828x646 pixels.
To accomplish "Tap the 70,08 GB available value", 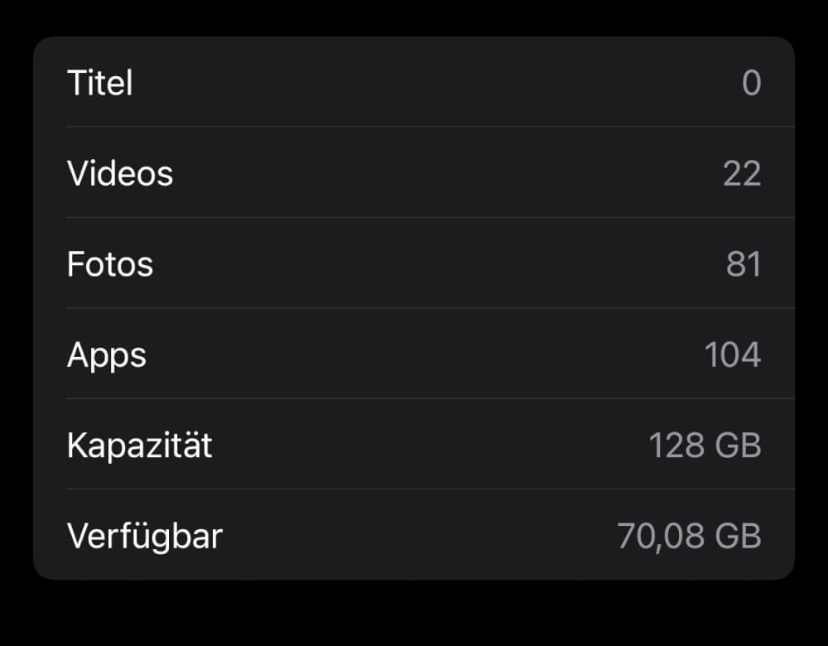I will point(689,536).
